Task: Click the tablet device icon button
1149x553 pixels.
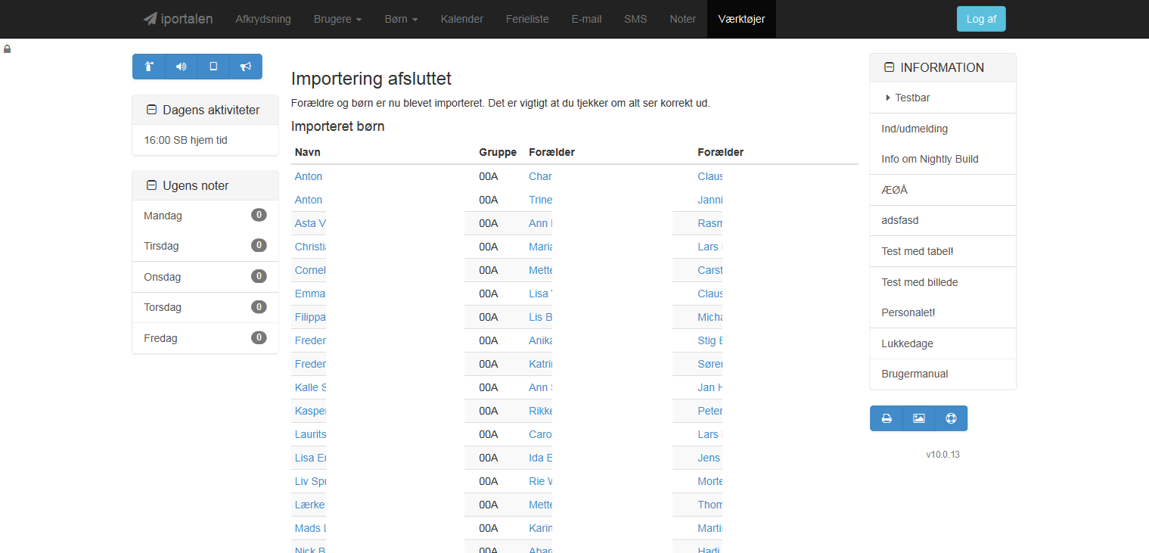Action: [213, 67]
